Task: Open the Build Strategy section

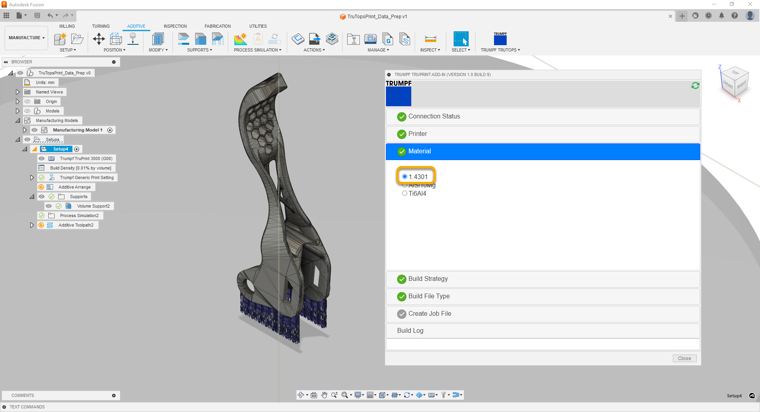Action: [428, 279]
